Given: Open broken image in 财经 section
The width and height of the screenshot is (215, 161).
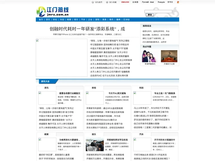Looking at the screenshot, I should coord(95,98).
